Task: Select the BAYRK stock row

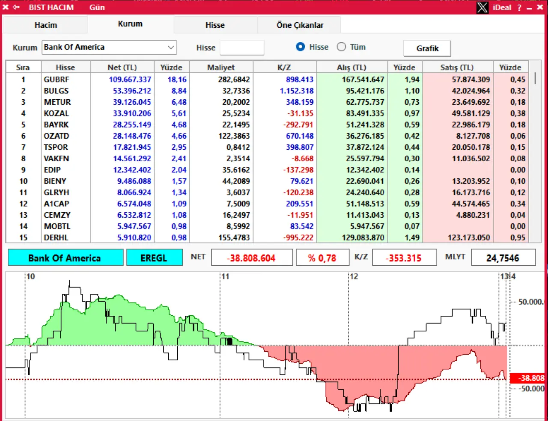Action: click(x=267, y=125)
